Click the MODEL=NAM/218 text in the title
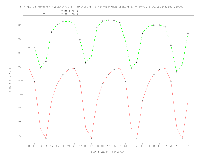This screenshot has width=205, height=159. click(x=62, y=7)
